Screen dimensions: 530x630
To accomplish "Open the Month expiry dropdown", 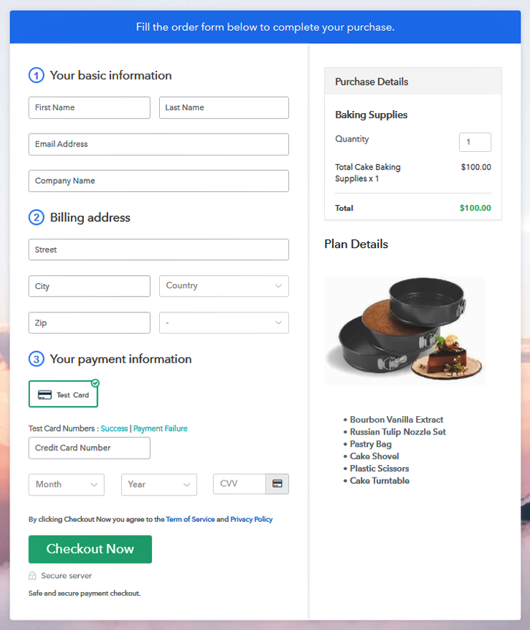I will (x=66, y=485).
